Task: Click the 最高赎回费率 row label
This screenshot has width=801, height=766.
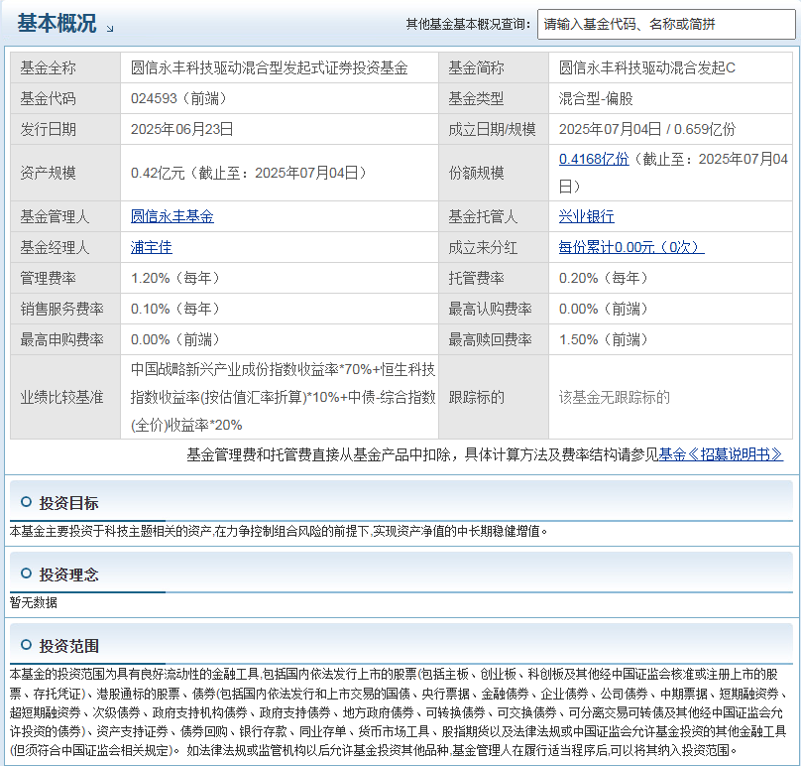Action: click(x=490, y=339)
